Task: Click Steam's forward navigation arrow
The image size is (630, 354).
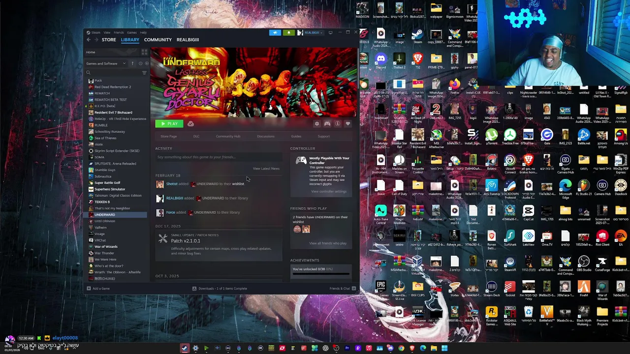Action: point(95,40)
